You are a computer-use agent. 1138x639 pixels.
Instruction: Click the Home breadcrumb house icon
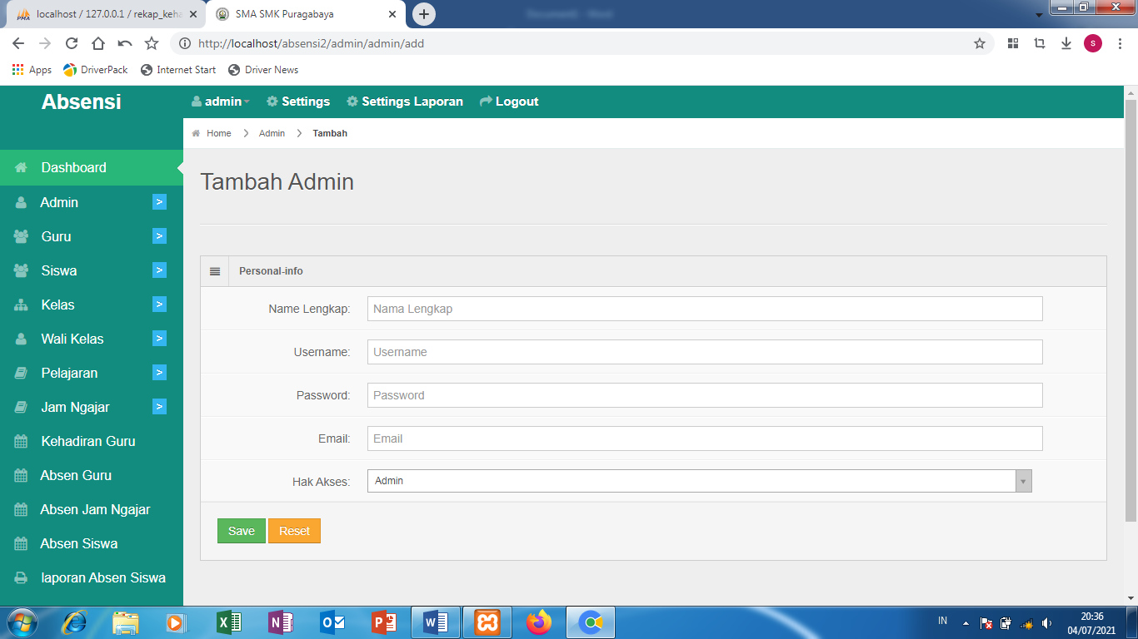tap(197, 133)
